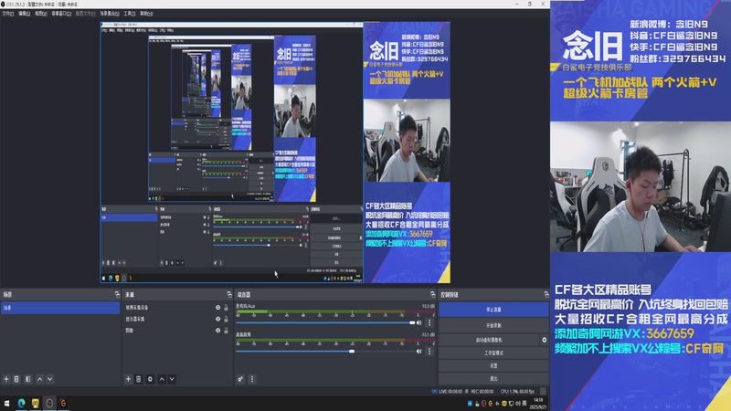Open the 帮助 menu
Screen dimensions: 731x411
146,14
